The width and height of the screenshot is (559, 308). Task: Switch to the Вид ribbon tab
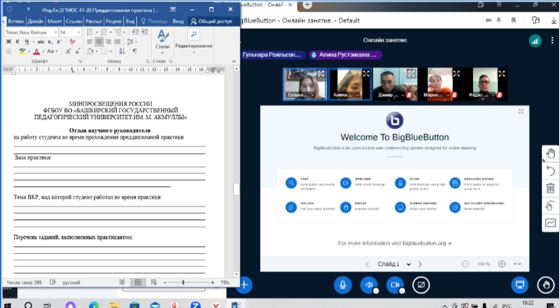[130, 21]
